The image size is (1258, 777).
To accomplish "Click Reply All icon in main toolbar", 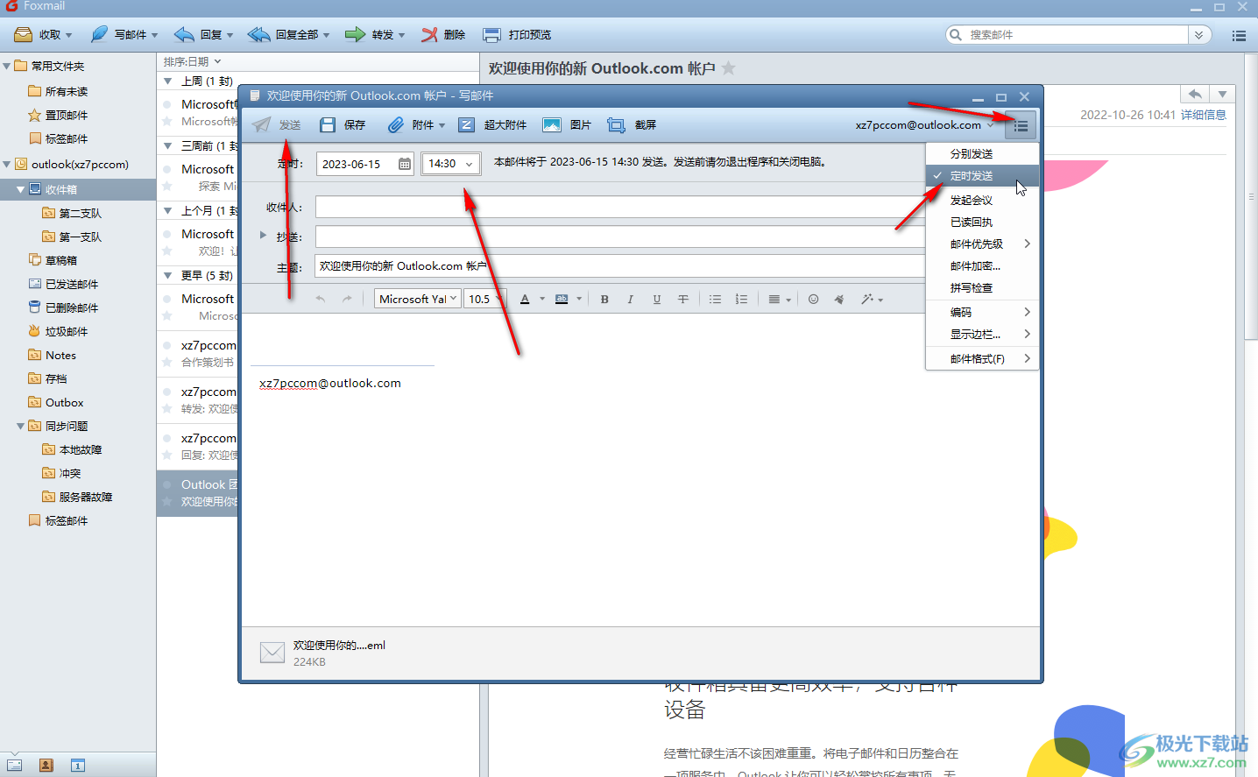I will [258, 35].
